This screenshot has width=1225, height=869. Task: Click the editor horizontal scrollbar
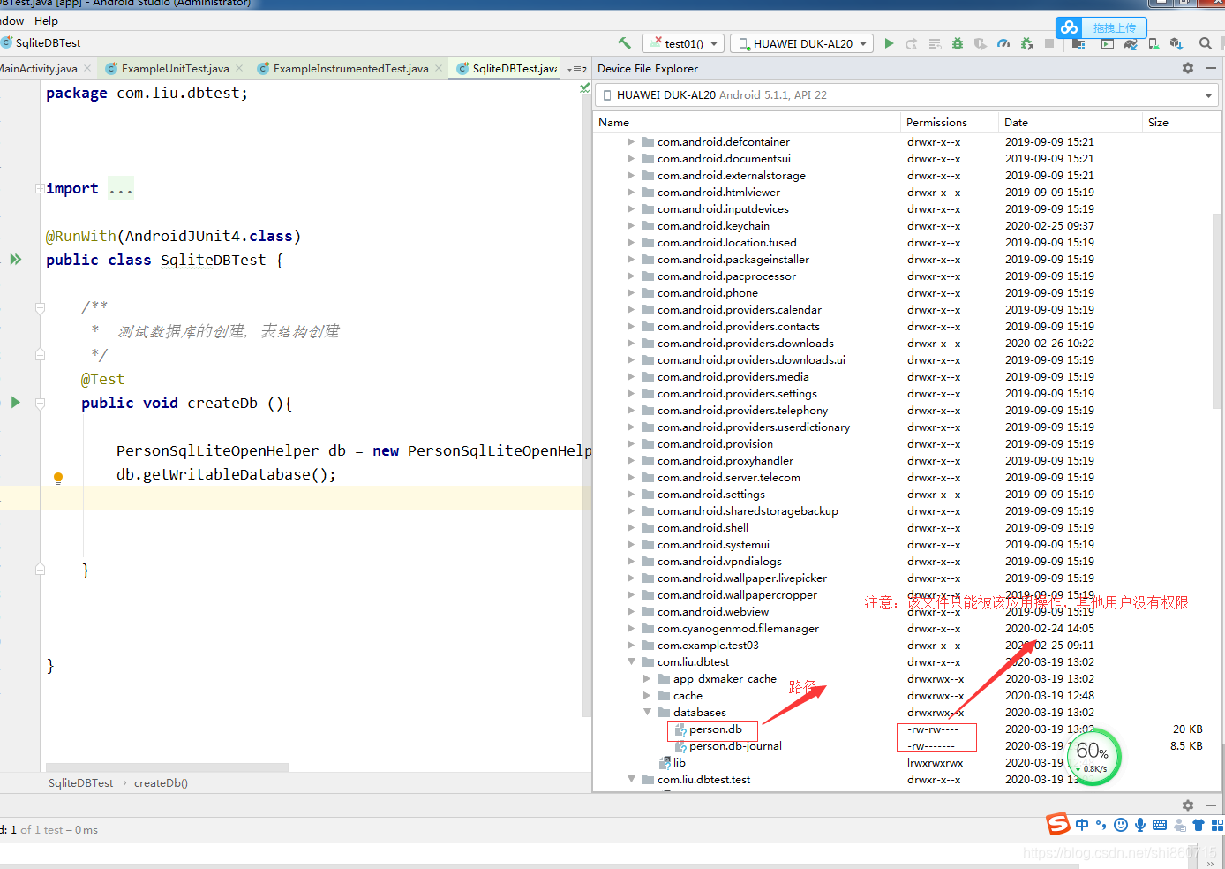coord(167,767)
